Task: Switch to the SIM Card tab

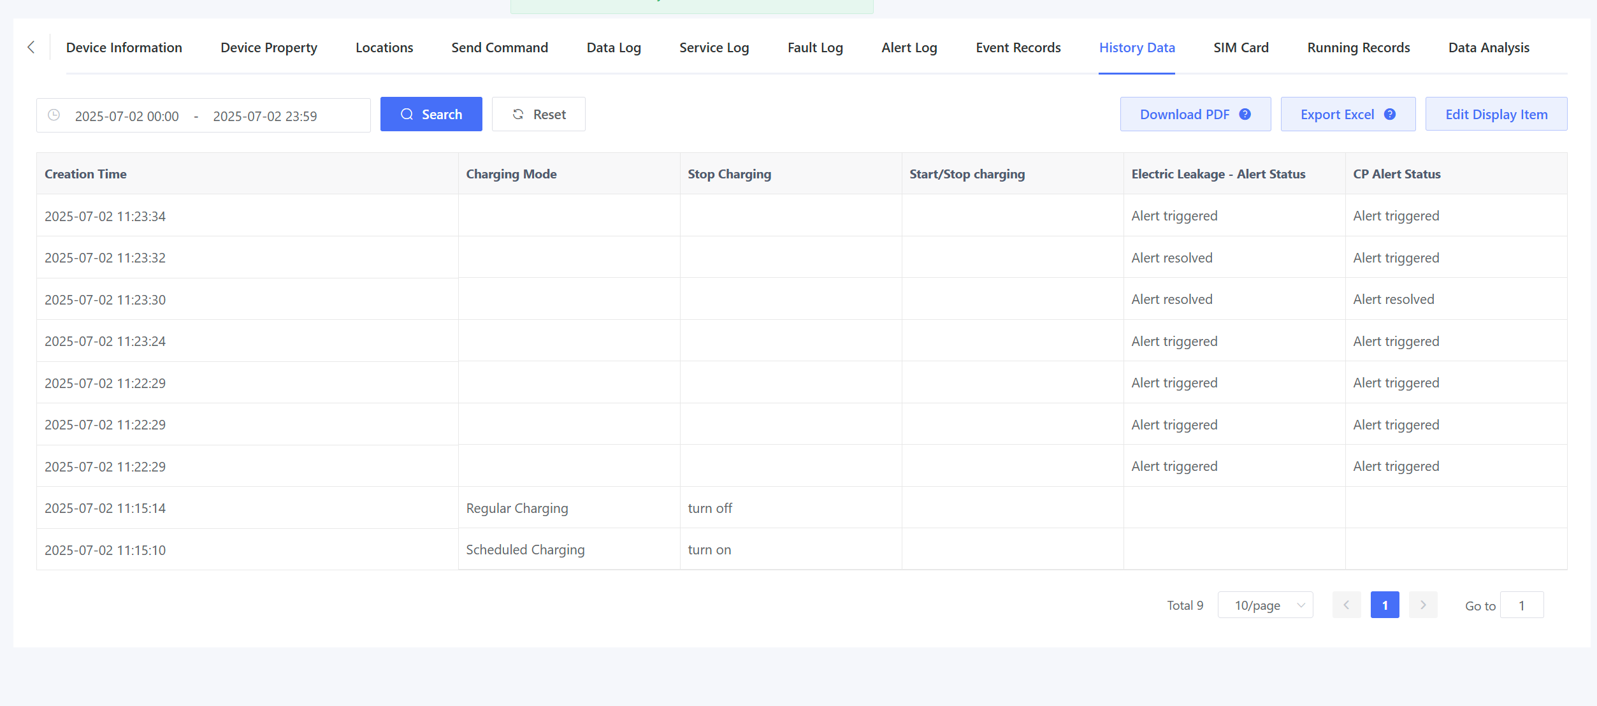Action: point(1241,48)
